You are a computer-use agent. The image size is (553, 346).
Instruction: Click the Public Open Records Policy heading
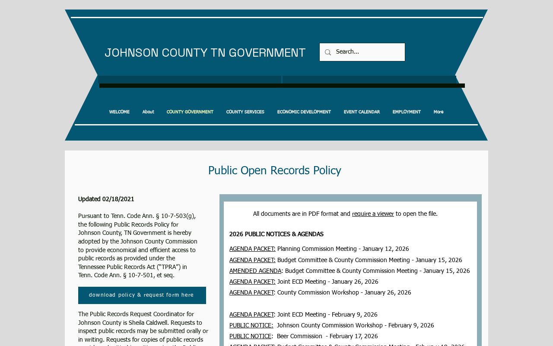pos(275,171)
